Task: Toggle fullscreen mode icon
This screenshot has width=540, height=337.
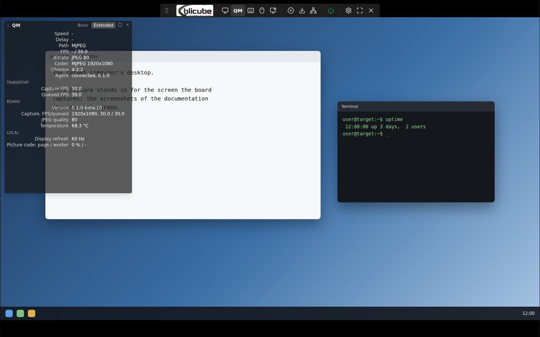Action: click(x=360, y=10)
